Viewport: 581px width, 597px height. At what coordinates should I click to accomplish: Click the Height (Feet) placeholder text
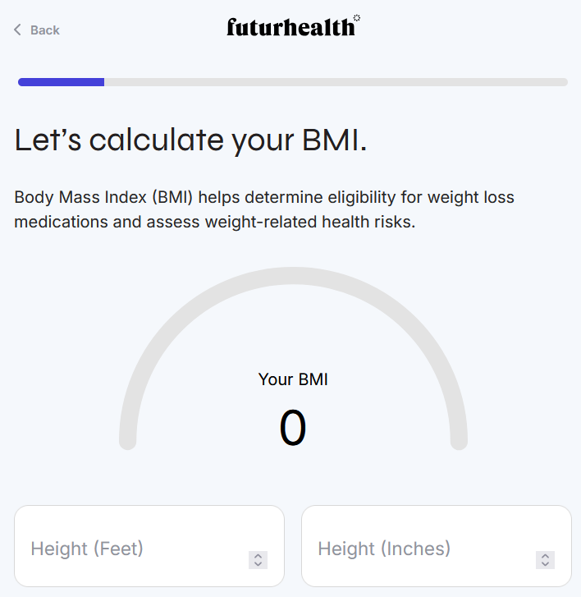(87, 549)
